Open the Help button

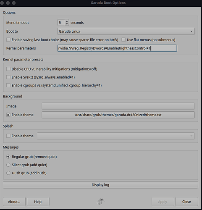click(38, 202)
